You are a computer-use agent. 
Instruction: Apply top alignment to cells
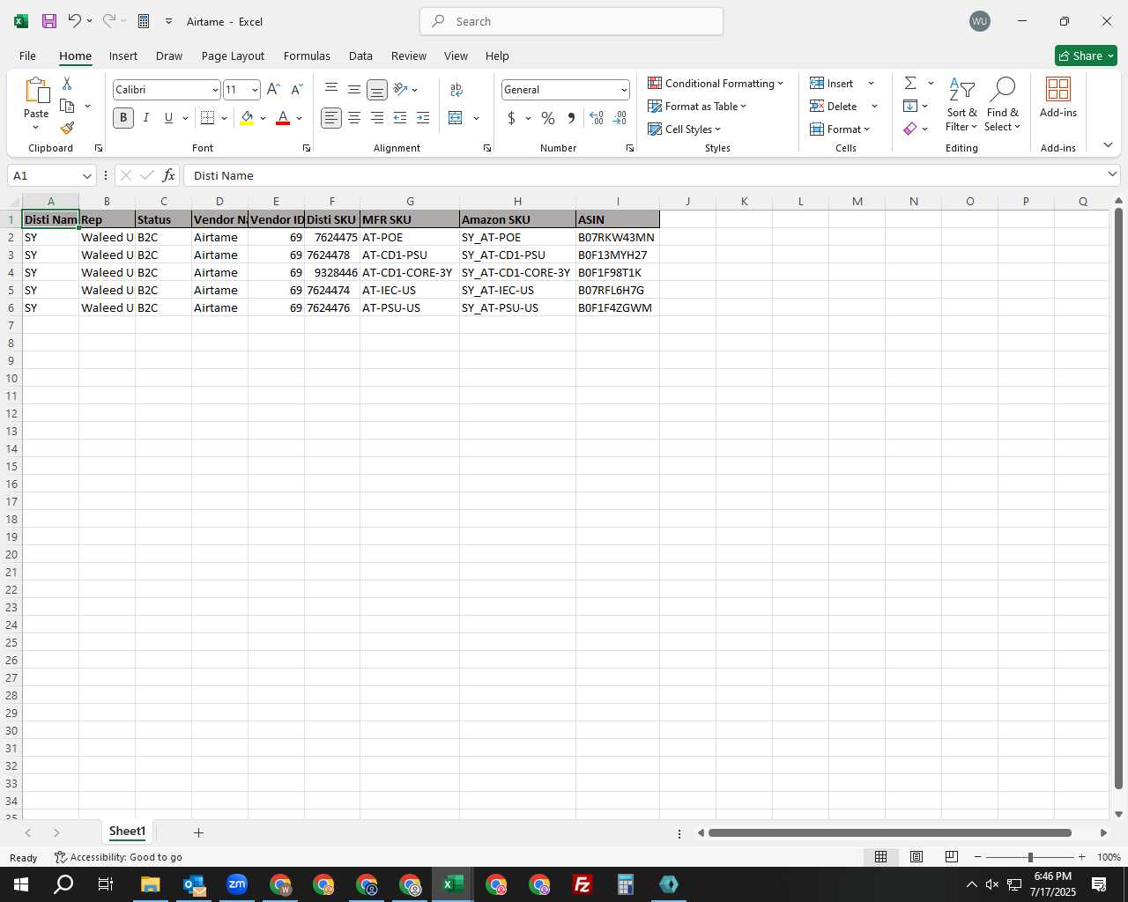coord(331,89)
